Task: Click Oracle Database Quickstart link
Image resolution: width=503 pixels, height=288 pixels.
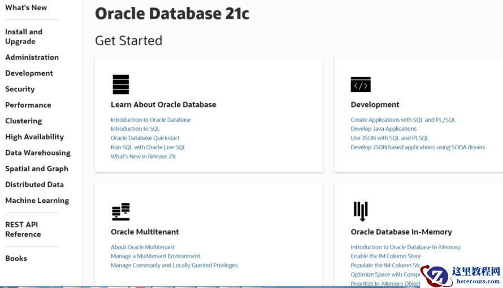Action: [x=145, y=138]
